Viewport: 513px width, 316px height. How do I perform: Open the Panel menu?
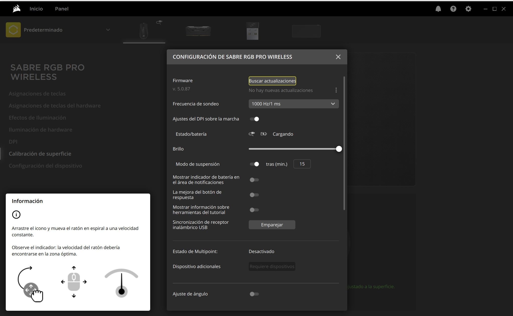pos(62,9)
